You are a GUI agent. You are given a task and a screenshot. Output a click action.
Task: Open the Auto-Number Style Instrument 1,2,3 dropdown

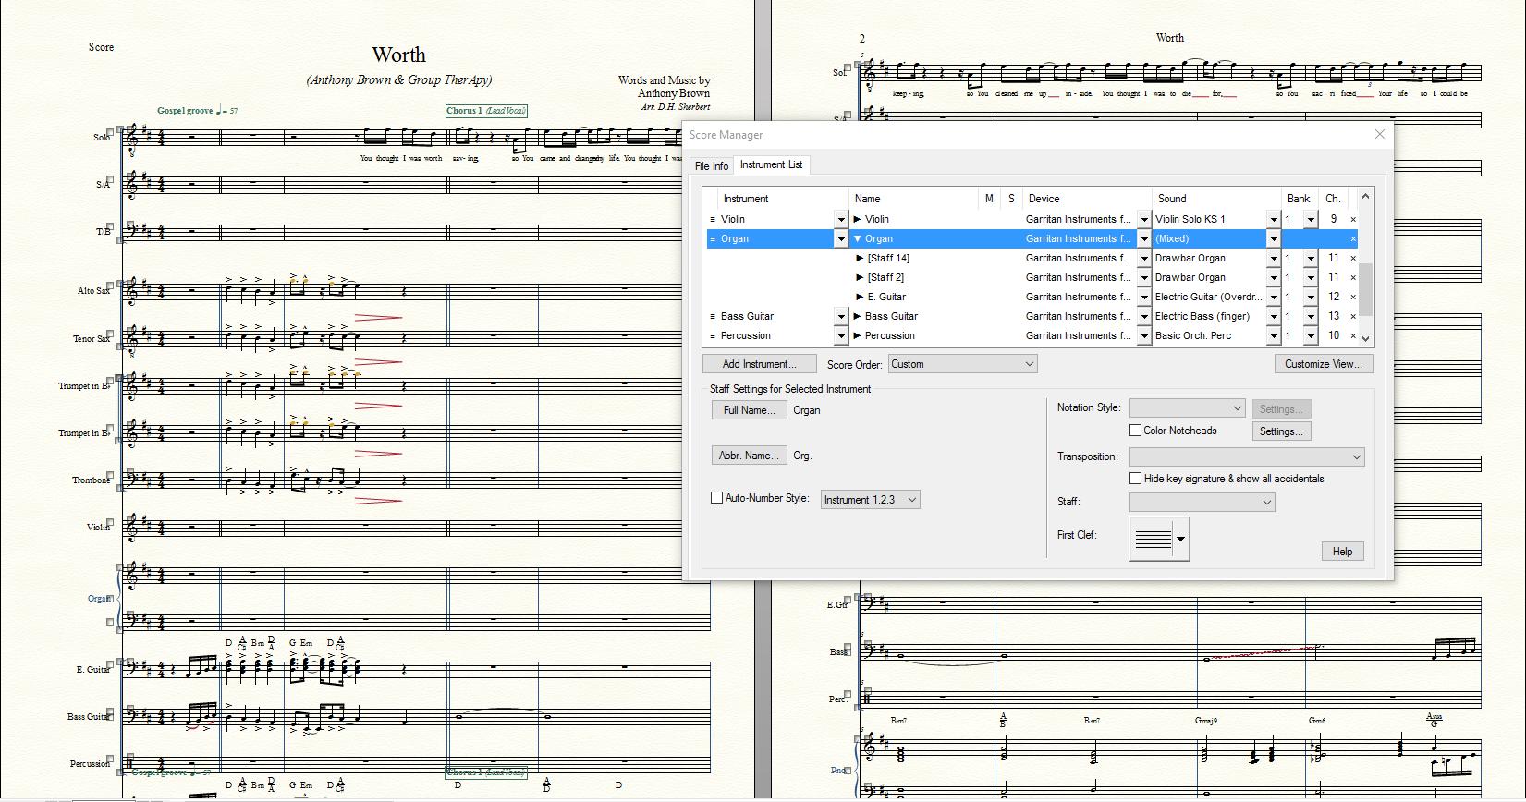coord(870,500)
